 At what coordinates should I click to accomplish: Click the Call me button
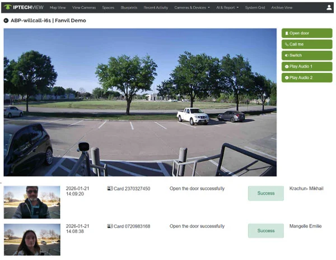pyautogui.click(x=306, y=44)
